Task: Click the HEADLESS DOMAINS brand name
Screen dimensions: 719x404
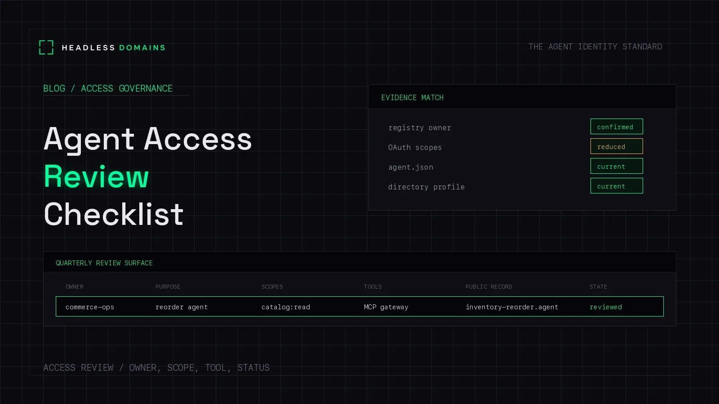Action: tap(113, 48)
